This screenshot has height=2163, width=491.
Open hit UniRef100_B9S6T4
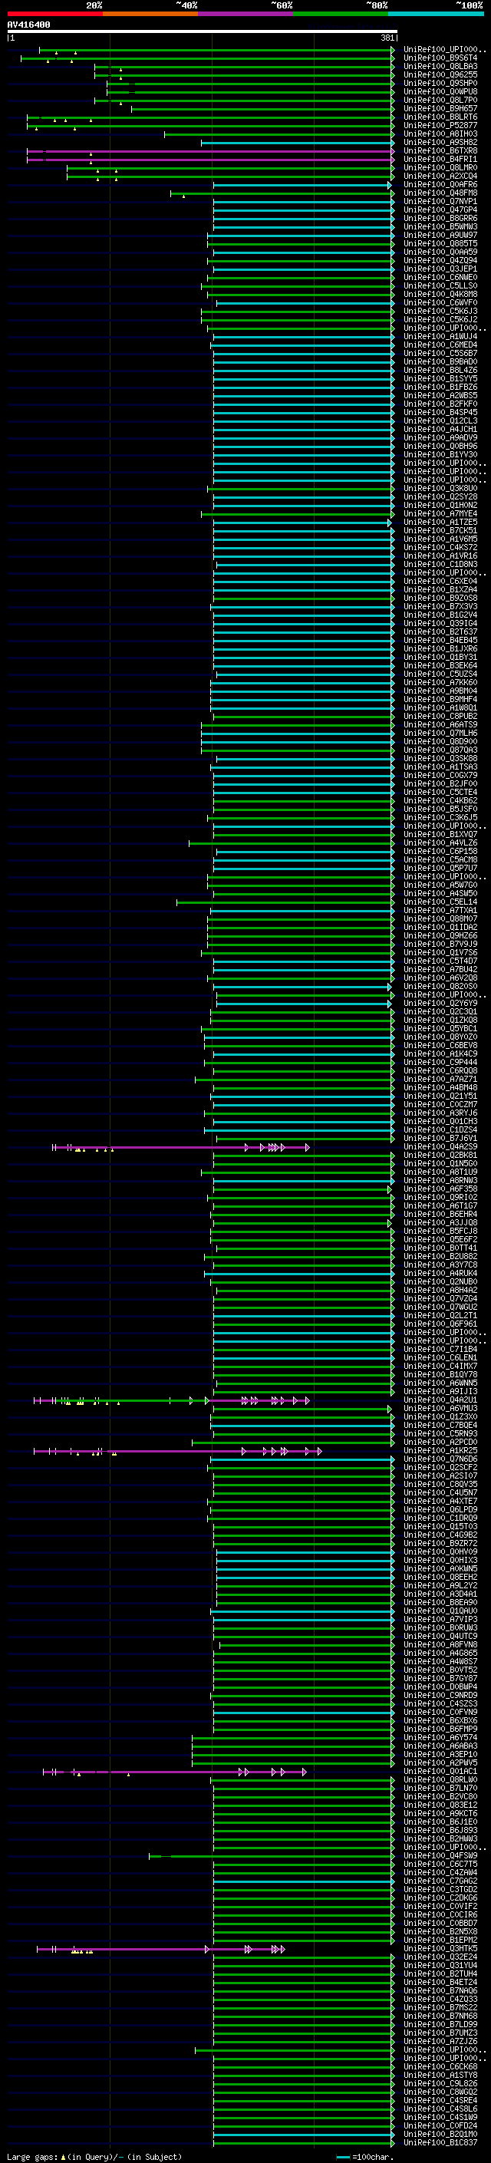click(440, 58)
